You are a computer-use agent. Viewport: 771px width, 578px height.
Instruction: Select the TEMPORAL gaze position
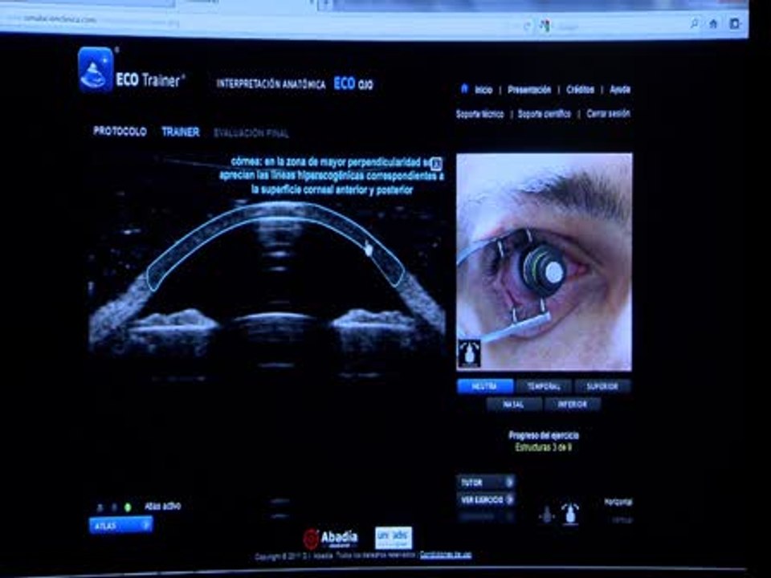(544, 386)
